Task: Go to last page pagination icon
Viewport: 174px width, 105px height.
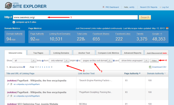Action: [51, 67]
